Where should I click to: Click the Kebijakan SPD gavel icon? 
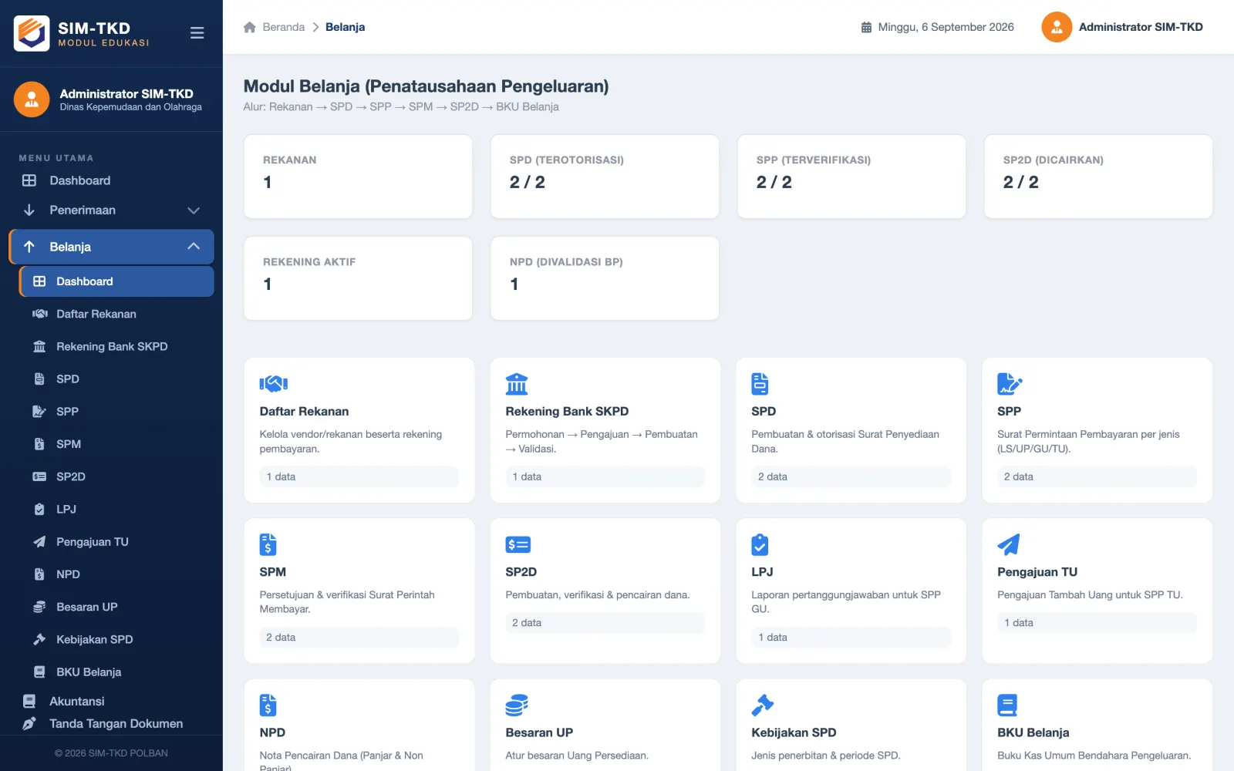[763, 705]
